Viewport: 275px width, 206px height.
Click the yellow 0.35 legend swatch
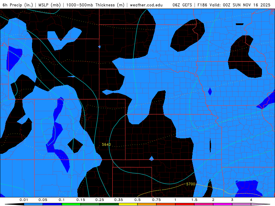[128, 204]
